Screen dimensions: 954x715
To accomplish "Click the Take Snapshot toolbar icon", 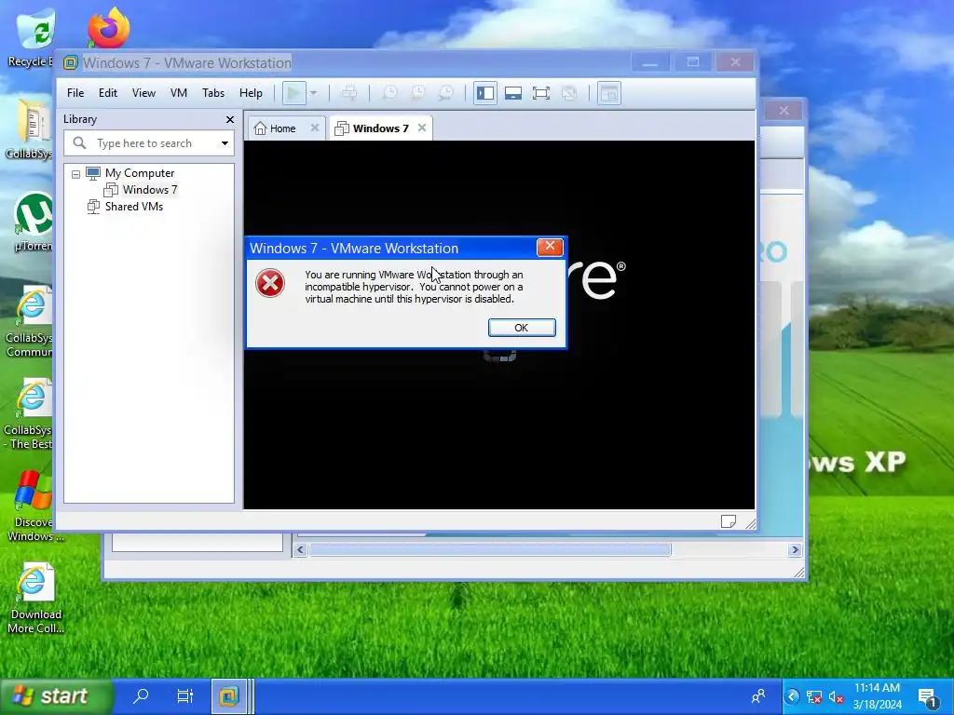I will 389,93.
